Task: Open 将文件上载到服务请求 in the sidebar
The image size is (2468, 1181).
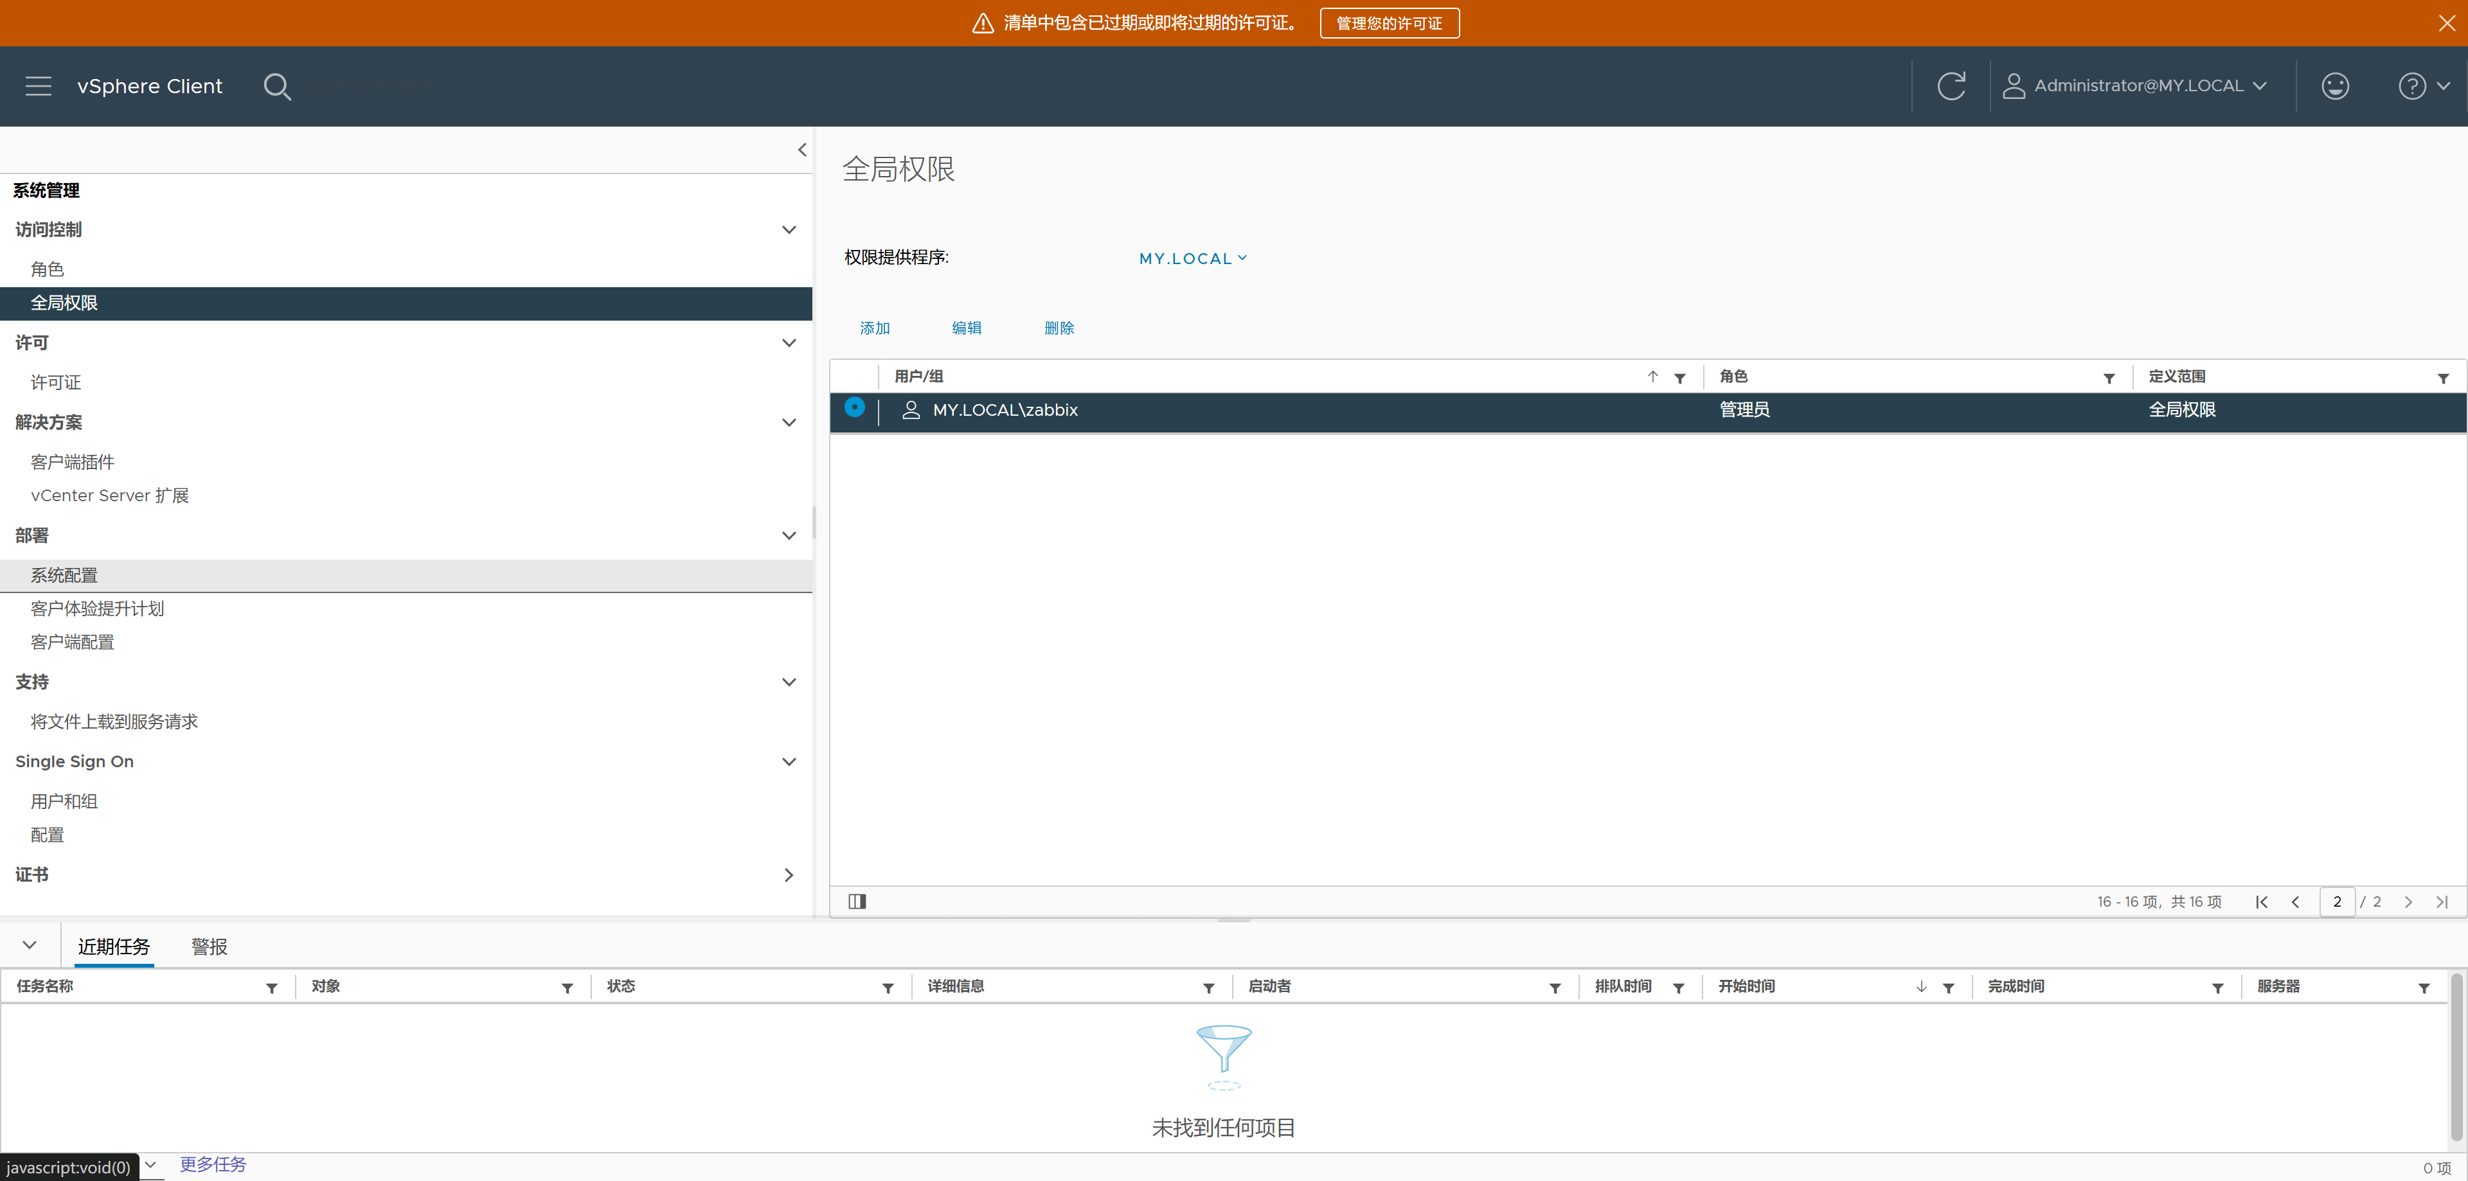Action: pos(114,721)
